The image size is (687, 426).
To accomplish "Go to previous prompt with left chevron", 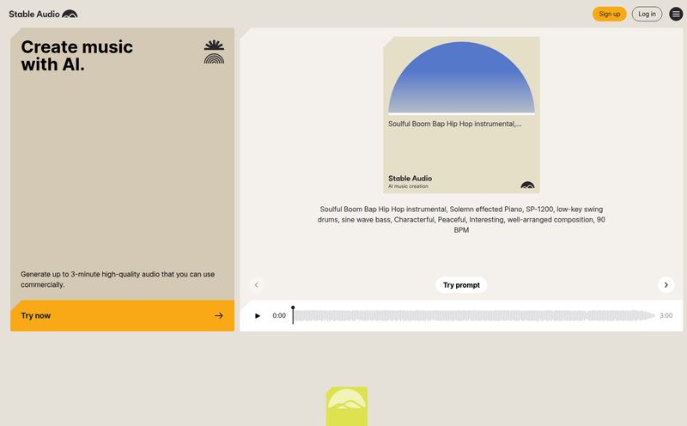I will [256, 285].
